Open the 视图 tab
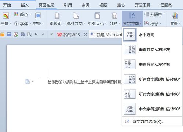The width and height of the screenshot is (183, 132). [x=103, y=5]
